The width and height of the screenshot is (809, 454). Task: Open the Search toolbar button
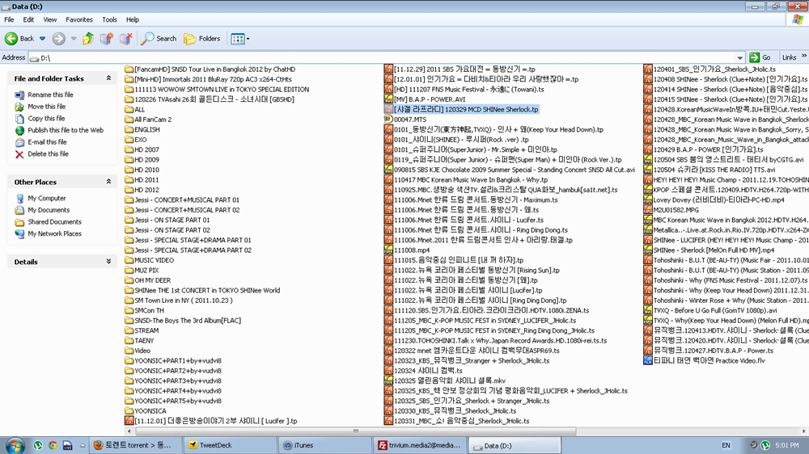pyautogui.click(x=159, y=38)
